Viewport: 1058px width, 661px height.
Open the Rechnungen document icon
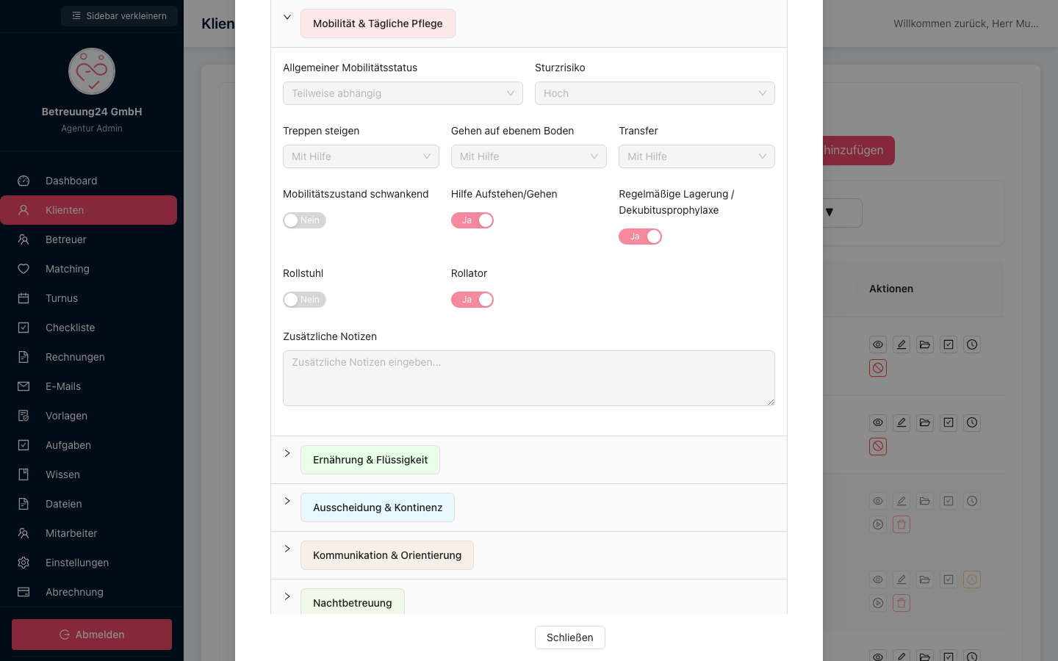pos(24,357)
